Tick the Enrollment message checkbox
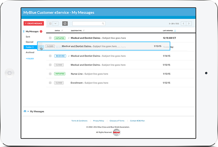Screen dimensions: 218x147 tap(50, 83)
